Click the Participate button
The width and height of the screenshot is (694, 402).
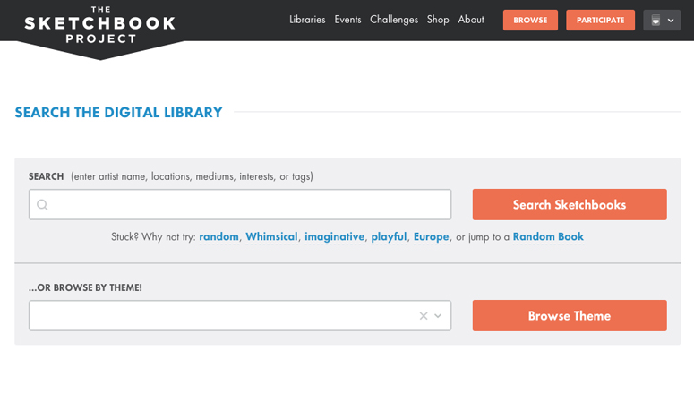click(x=600, y=21)
